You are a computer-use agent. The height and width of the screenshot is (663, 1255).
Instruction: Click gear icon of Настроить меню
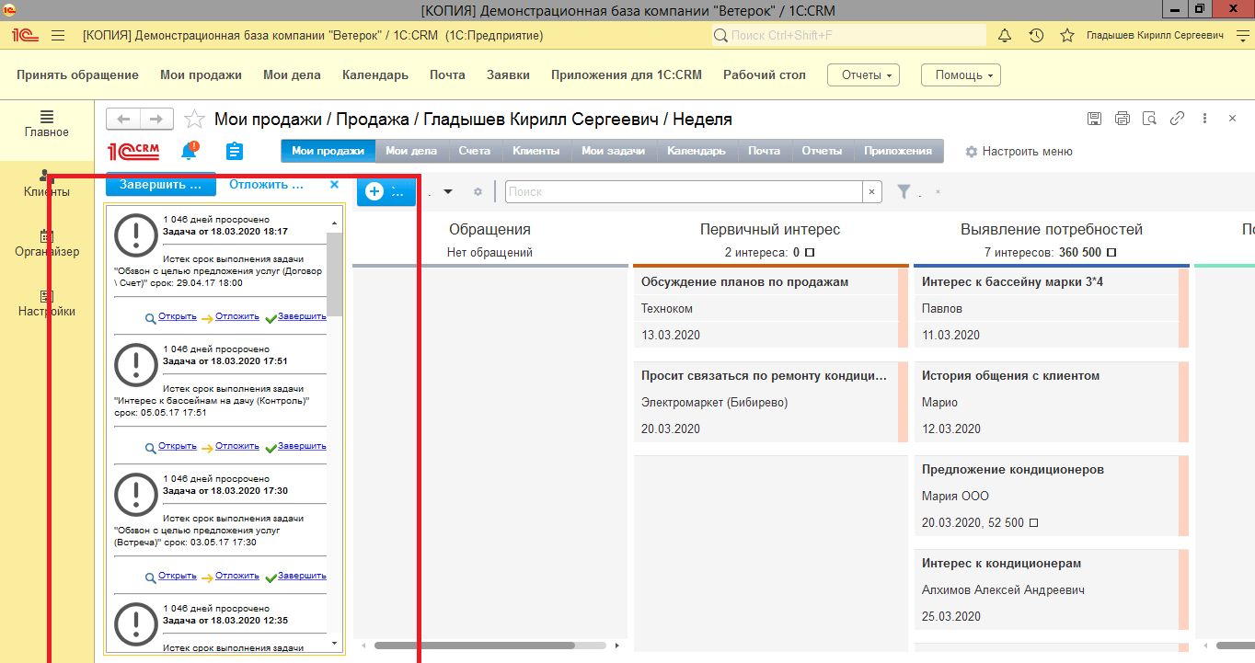tap(972, 151)
